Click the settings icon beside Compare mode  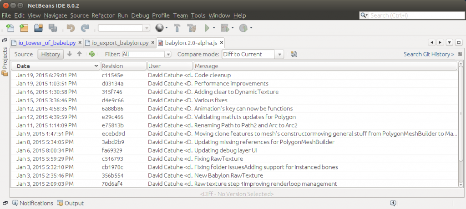click(x=294, y=54)
